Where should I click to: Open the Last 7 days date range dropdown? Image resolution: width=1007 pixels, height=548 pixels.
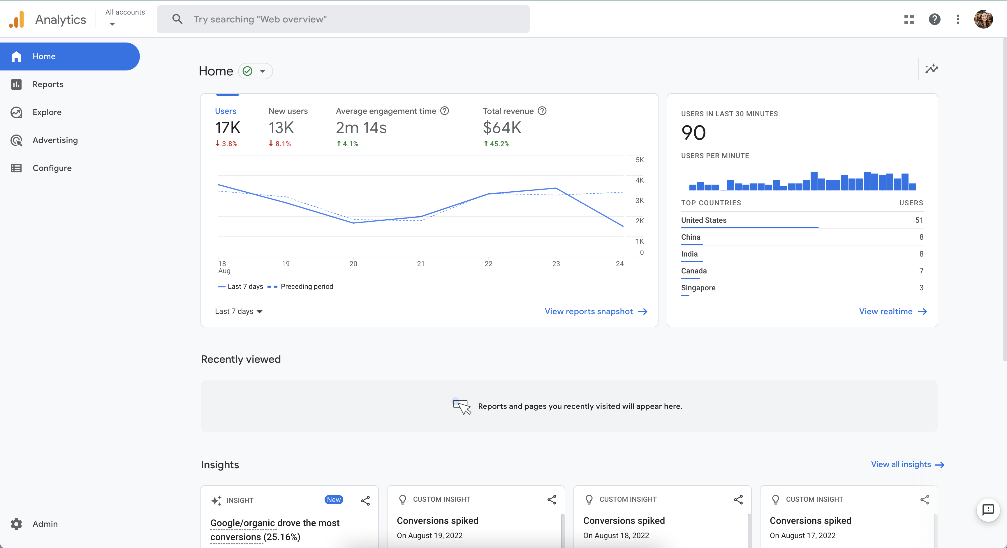click(x=238, y=311)
